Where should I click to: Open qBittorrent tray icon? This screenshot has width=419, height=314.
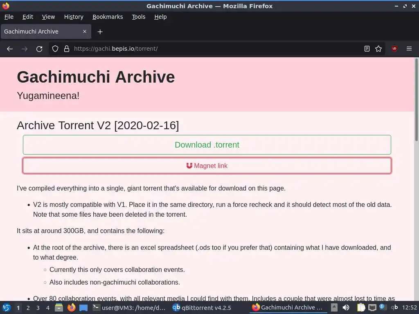[x=394, y=307]
